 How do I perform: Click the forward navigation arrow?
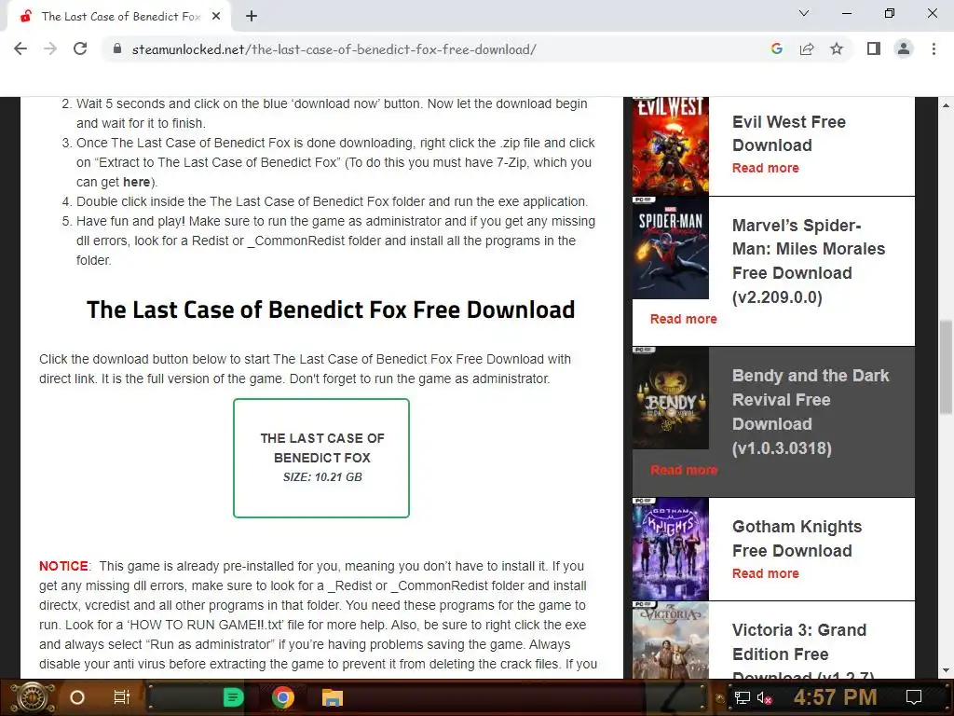[x=50, y=48]
